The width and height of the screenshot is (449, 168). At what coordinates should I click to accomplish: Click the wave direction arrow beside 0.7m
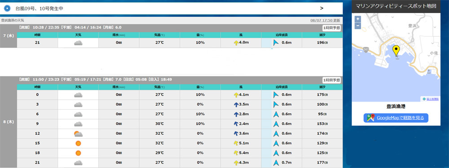(x=276, y=163)
